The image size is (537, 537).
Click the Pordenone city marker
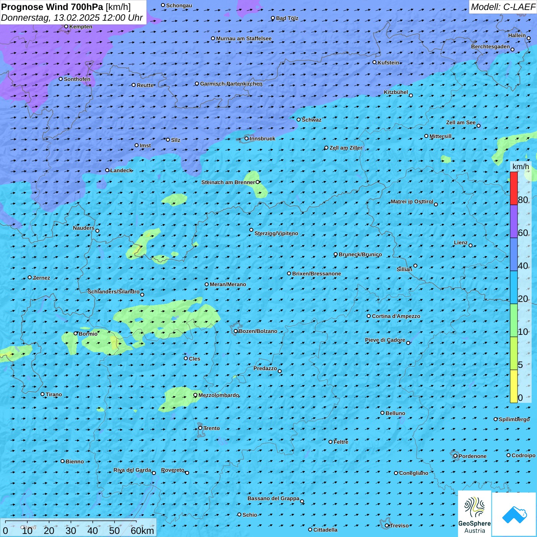pos(456,456)
